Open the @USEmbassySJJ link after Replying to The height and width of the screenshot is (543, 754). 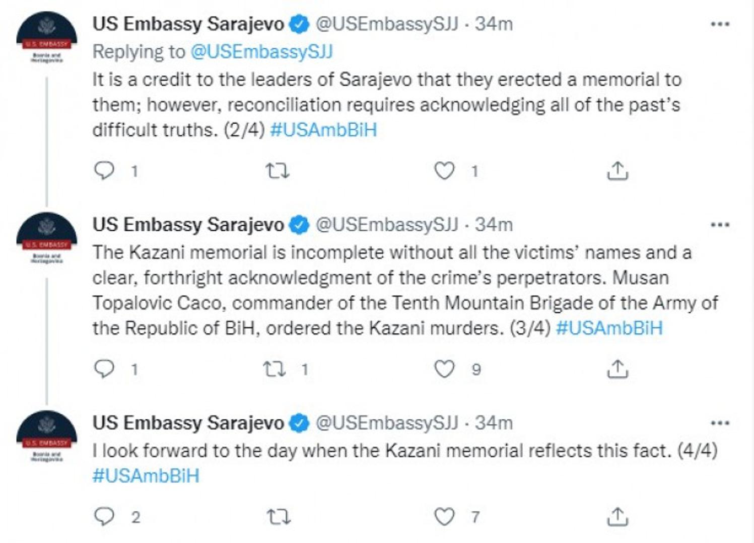coord(261,52)
